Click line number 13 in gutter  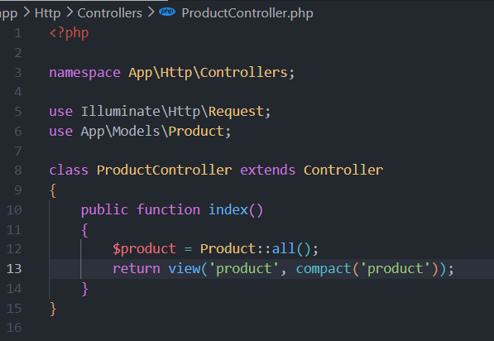point(14,269)
